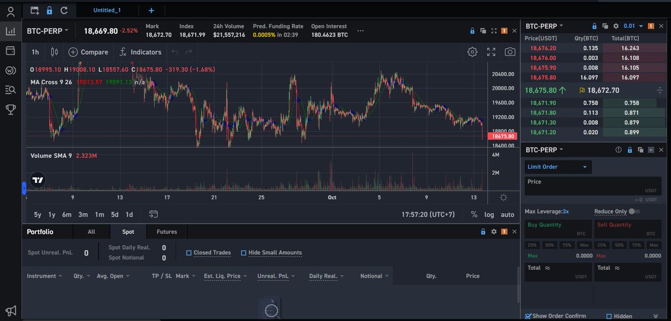Add a new workspace tab
Viewport: 671px width, 321px height.
tap(152, 10)
